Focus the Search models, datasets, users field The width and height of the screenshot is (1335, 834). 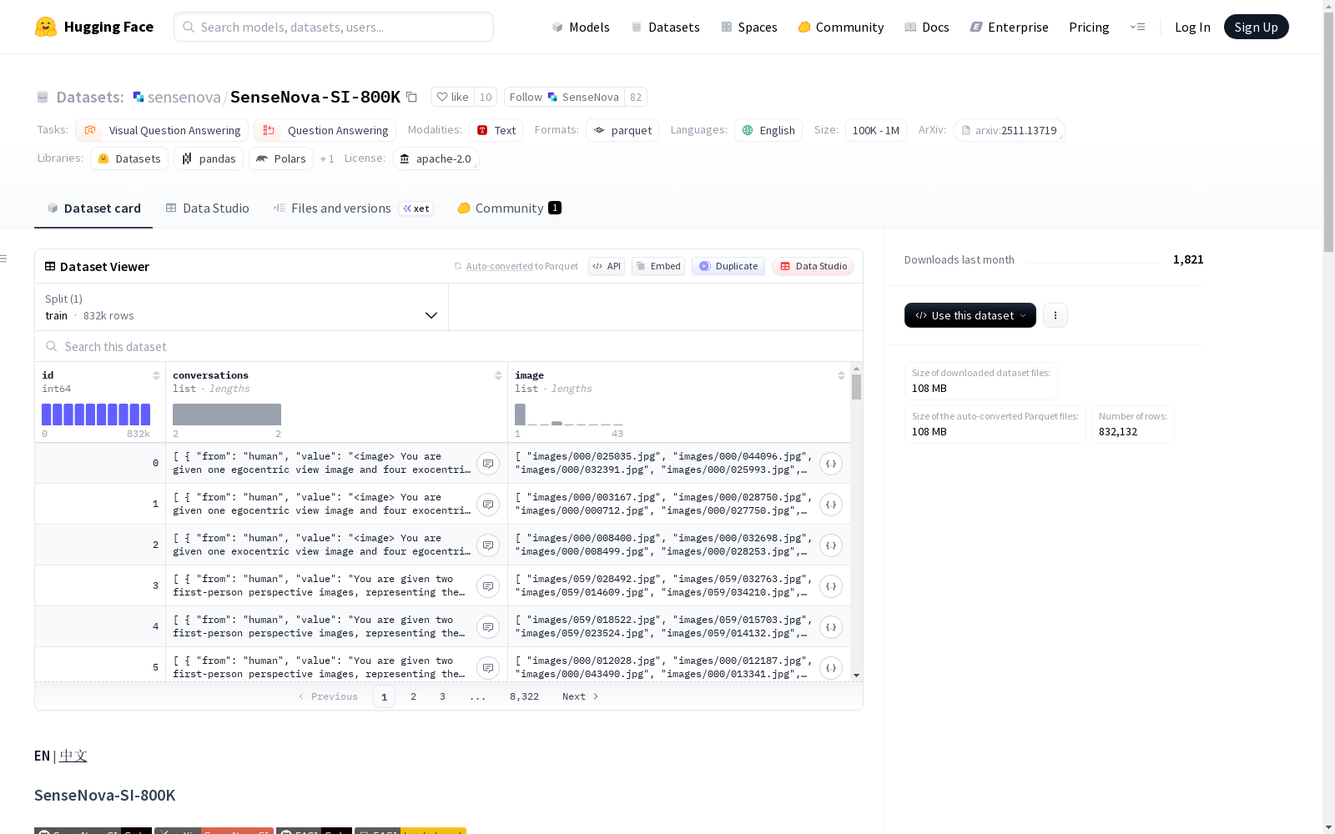click(334, 27)
